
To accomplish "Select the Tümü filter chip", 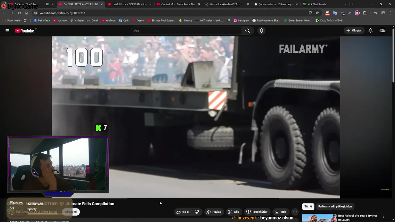I will [308, 207].
